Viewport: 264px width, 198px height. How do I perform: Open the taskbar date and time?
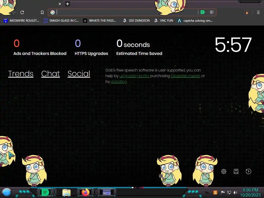point(250,192)
